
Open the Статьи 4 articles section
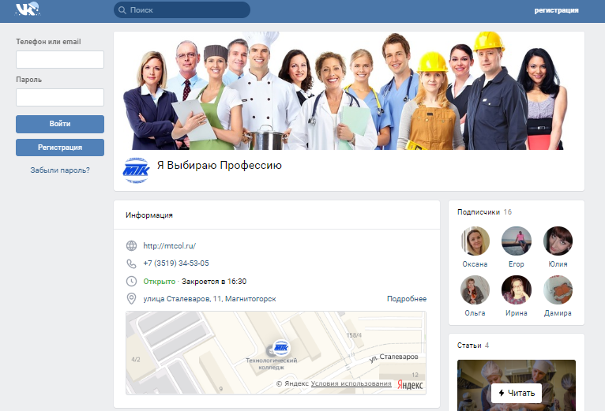click(x=473, y=346)
